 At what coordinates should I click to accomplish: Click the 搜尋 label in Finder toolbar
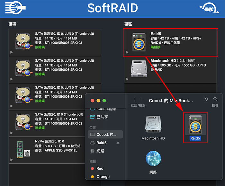tap(215, 105)
